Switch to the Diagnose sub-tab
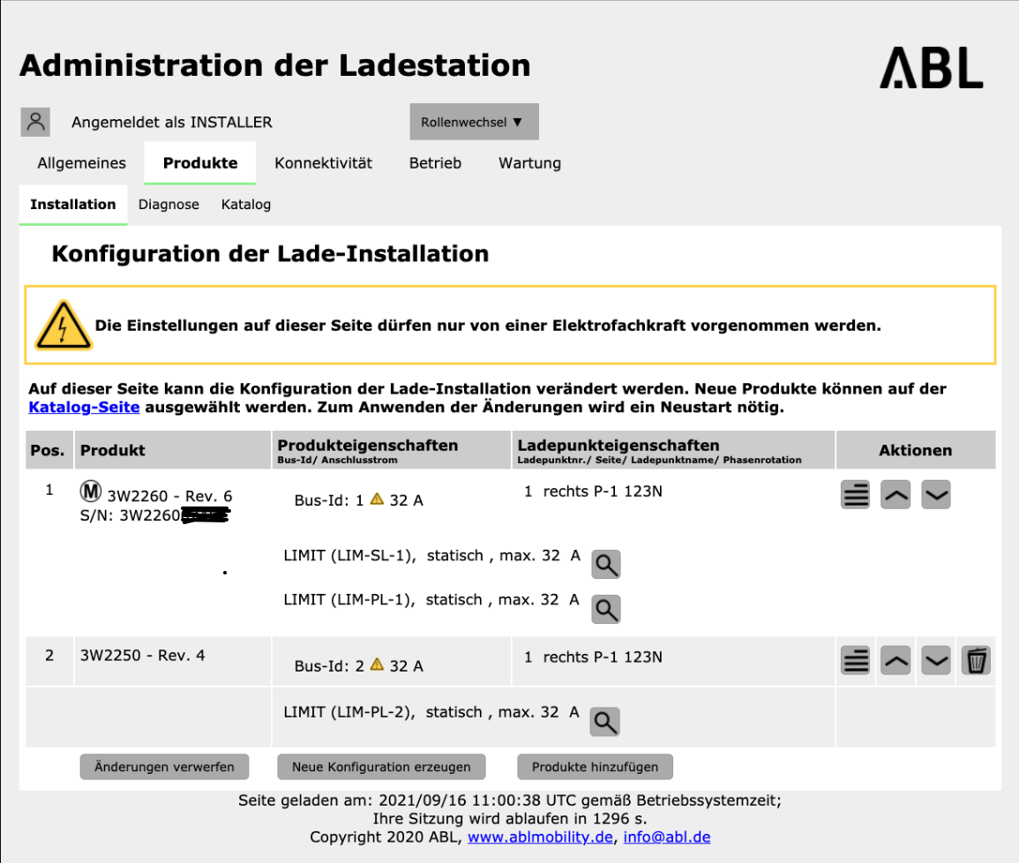This screenshot has height=863, width=1019. tap(169, 205)
